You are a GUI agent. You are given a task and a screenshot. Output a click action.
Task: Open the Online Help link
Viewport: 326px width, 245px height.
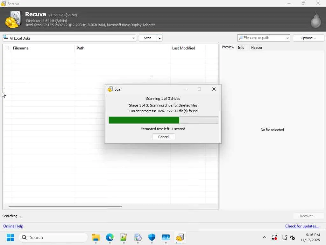(13, 226)
